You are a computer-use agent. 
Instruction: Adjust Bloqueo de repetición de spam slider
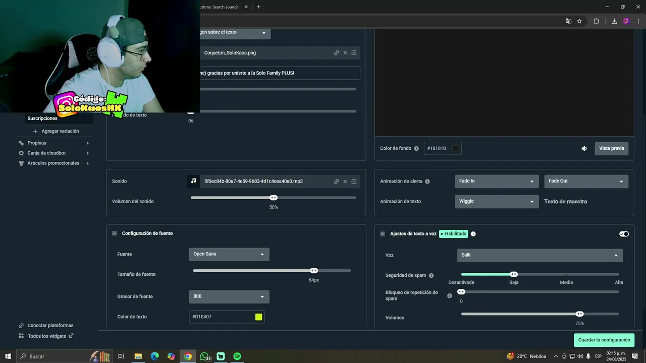click(x=461, y=292)
